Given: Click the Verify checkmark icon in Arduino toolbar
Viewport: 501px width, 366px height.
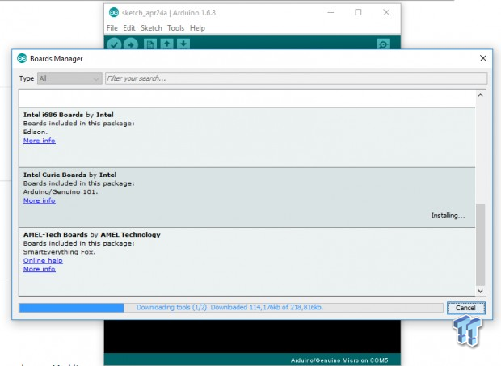Looking at the screenshot, I should 114,44.
